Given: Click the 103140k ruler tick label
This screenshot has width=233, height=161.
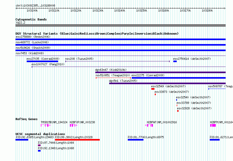Looking at the screenshot, I should [x=120, y=11].
